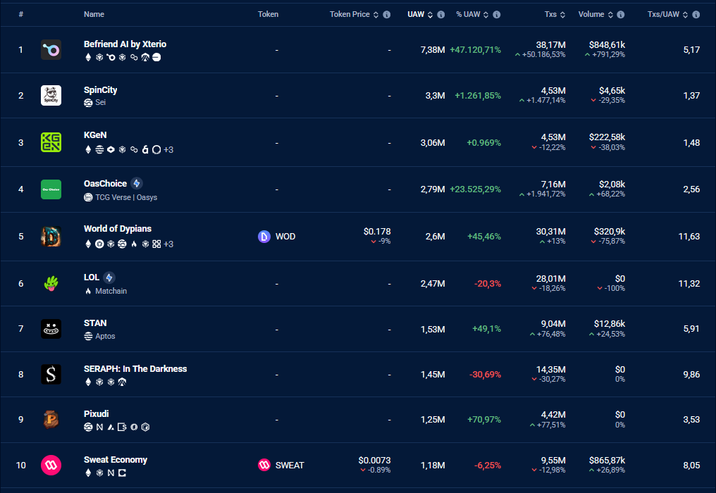Open the OasChoice green logo
716x493 pixels.
click(51, 189)
